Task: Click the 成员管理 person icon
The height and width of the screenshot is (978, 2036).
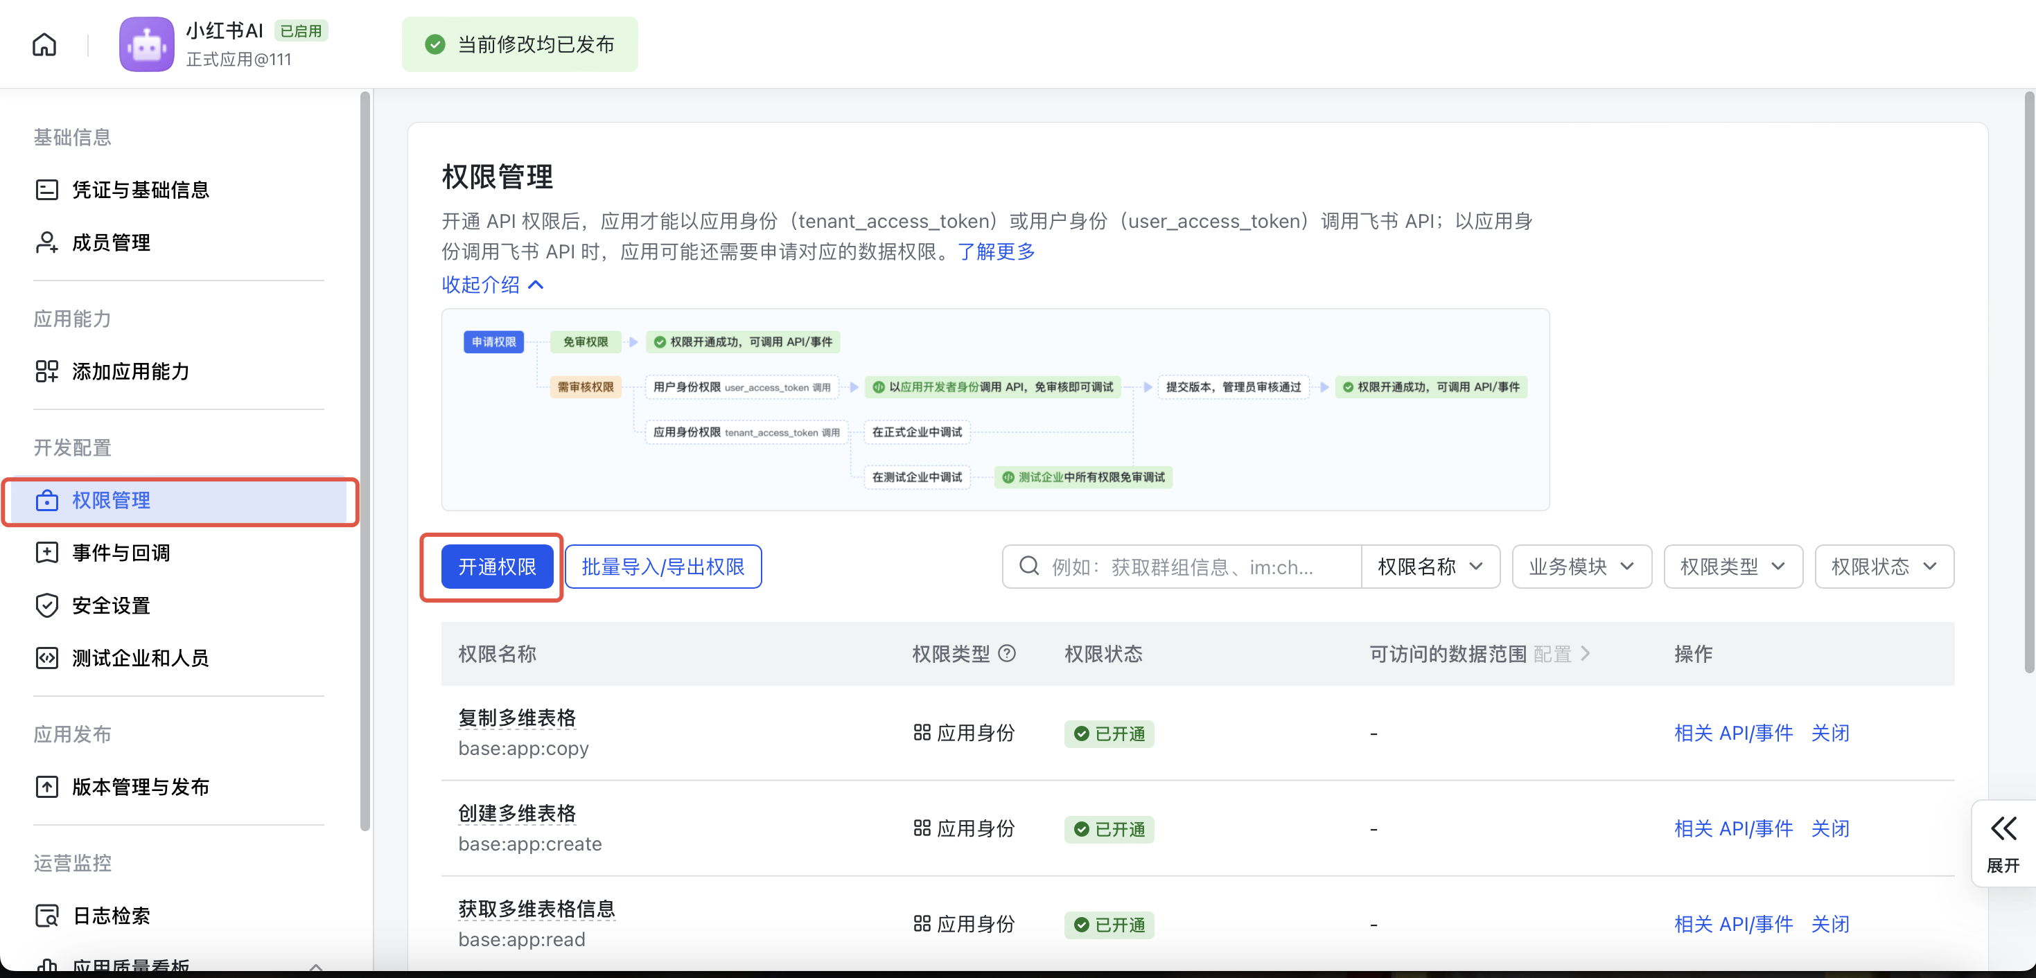Action: pyautogui.click(x=47, y=242)
